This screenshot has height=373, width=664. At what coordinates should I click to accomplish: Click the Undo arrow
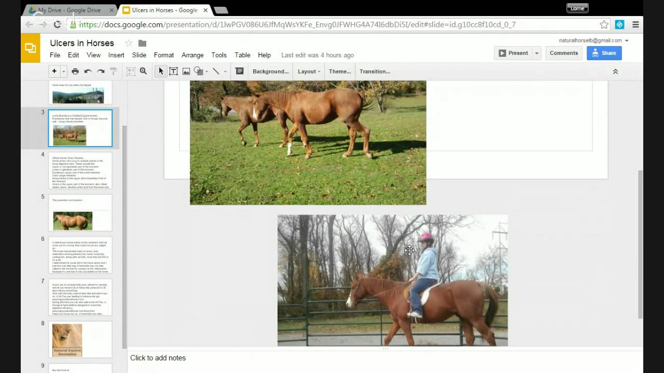pyautogui.click(x=88, y=71)
